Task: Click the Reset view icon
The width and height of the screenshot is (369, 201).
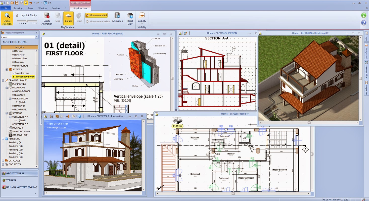Action: pos(130,18)
